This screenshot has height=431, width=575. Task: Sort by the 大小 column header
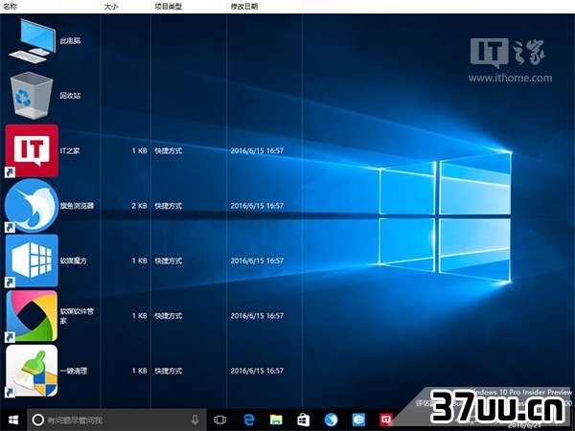pyautogui.click(x=126, y=7)
